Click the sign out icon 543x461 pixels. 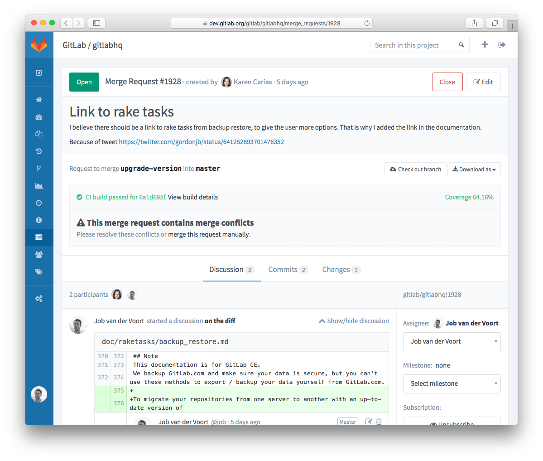point(502,44)
